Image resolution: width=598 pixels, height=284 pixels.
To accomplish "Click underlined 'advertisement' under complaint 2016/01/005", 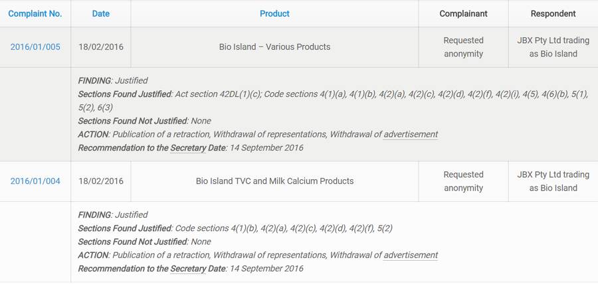I will click(411, 134).
